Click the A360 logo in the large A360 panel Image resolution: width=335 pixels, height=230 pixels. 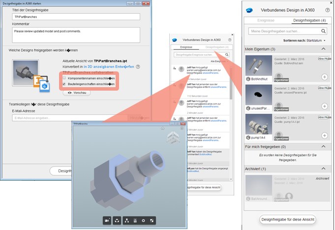[x=249, y=10]
